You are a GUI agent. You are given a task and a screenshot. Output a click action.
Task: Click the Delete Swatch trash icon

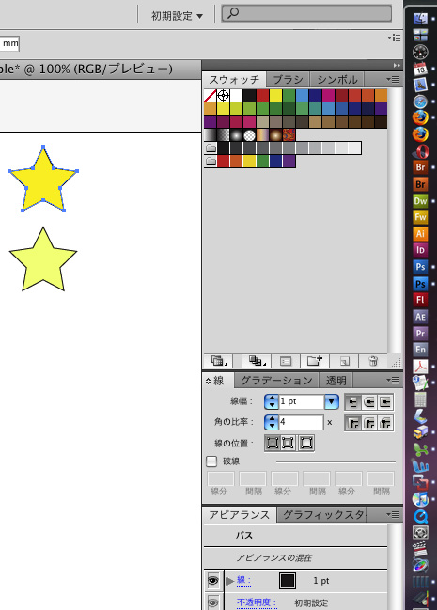(373, 361)
